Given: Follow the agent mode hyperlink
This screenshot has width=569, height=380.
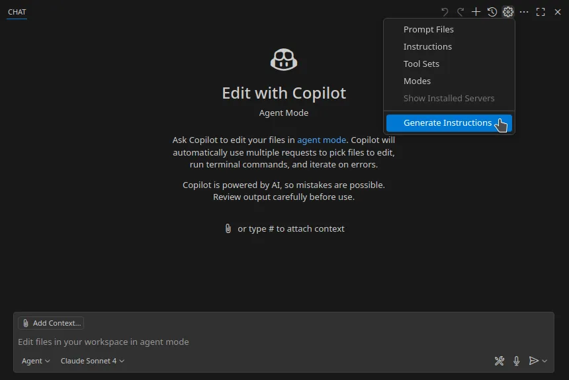Looking at the screenshot, I should click(x=322, y=140).
